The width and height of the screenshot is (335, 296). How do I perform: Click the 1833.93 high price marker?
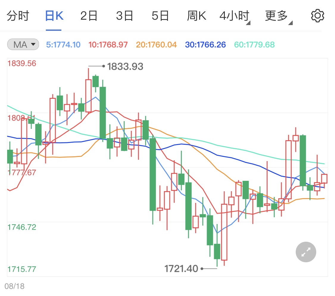125,66
